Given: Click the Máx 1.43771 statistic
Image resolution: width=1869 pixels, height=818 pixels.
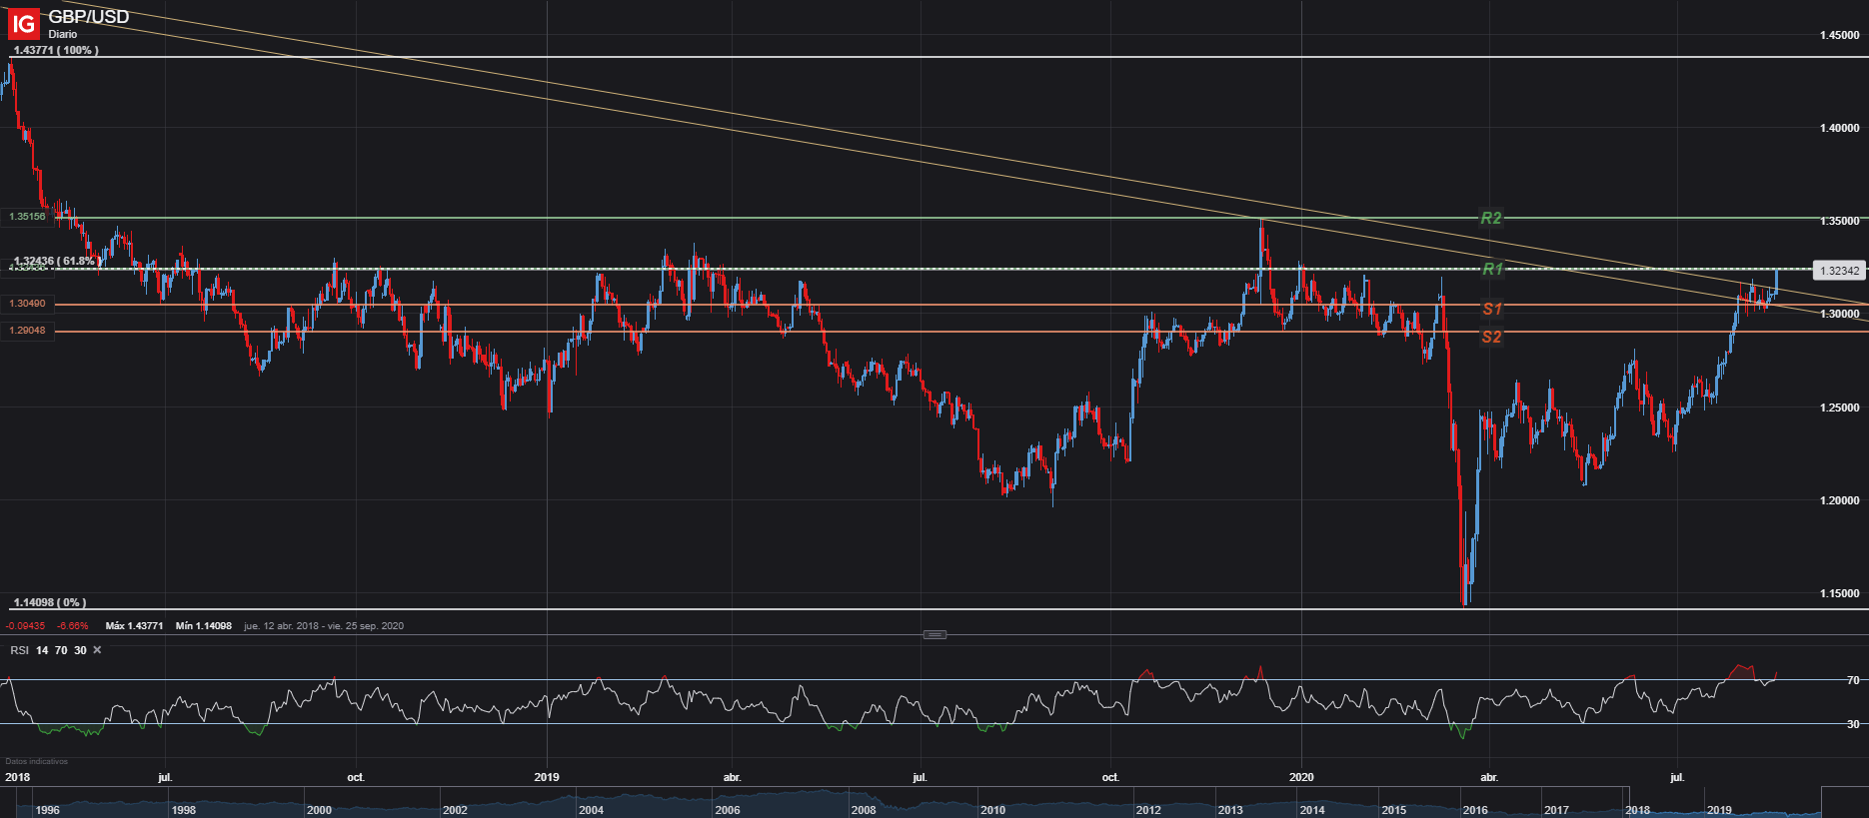Looking at the screenshot, I should [x=134, y=626].
